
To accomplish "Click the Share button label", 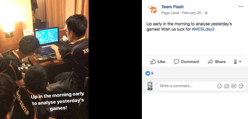I will 220,62.
